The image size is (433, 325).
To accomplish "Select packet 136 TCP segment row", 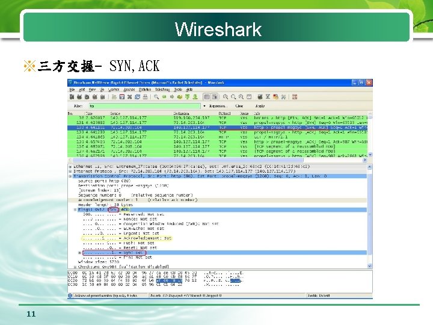I will point(217,146).
